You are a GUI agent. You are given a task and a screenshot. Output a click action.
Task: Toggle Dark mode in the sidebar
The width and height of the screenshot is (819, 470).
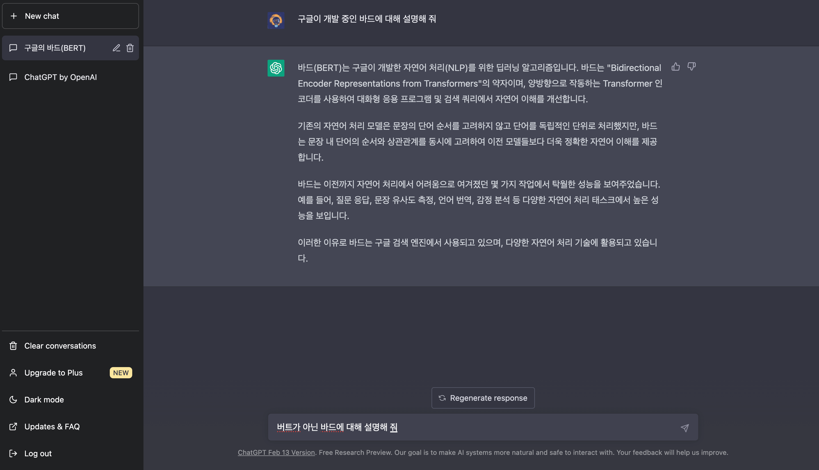tap(44, 400)
